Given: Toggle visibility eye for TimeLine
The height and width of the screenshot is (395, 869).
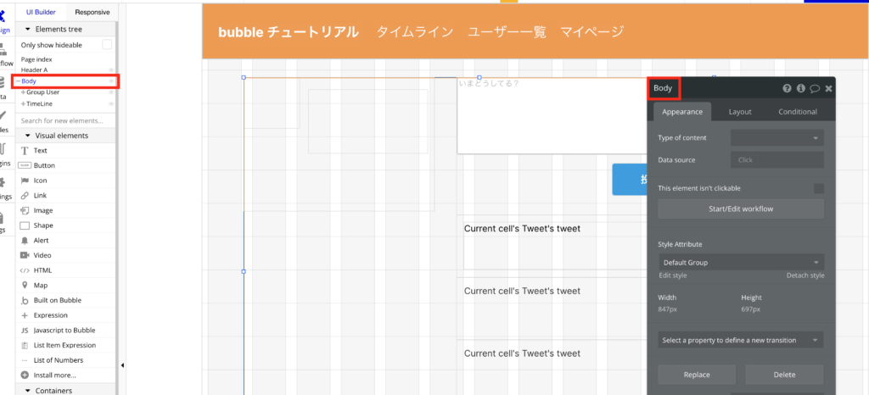Looking at the screenshot, I should click(111, 103).
